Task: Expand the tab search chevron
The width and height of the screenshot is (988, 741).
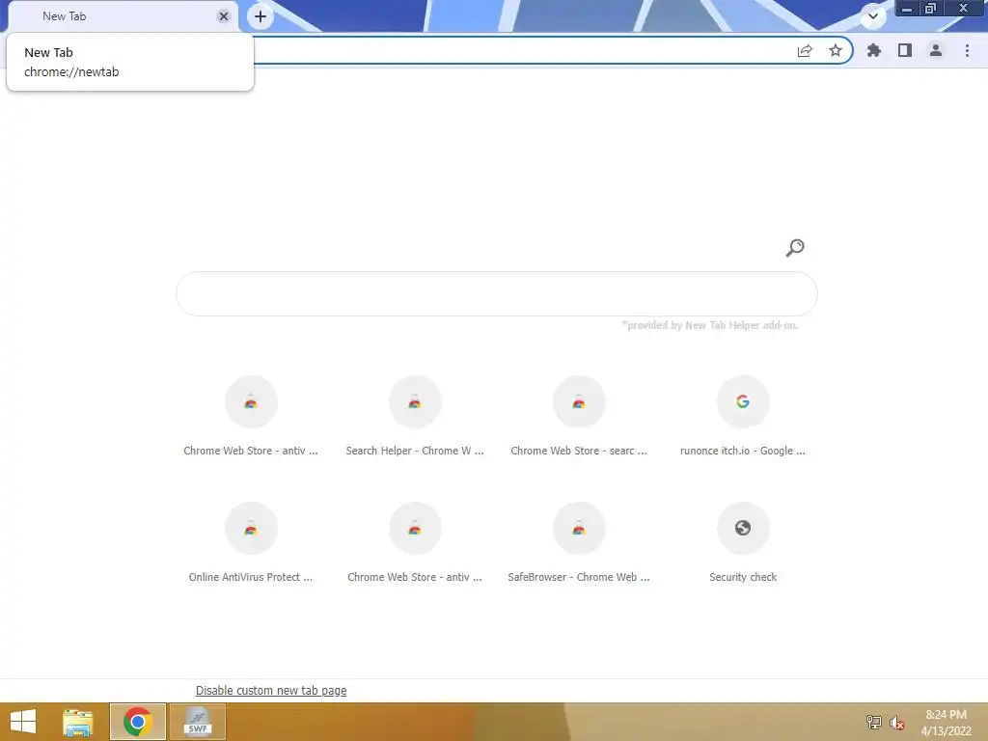Action: point(873,16)
